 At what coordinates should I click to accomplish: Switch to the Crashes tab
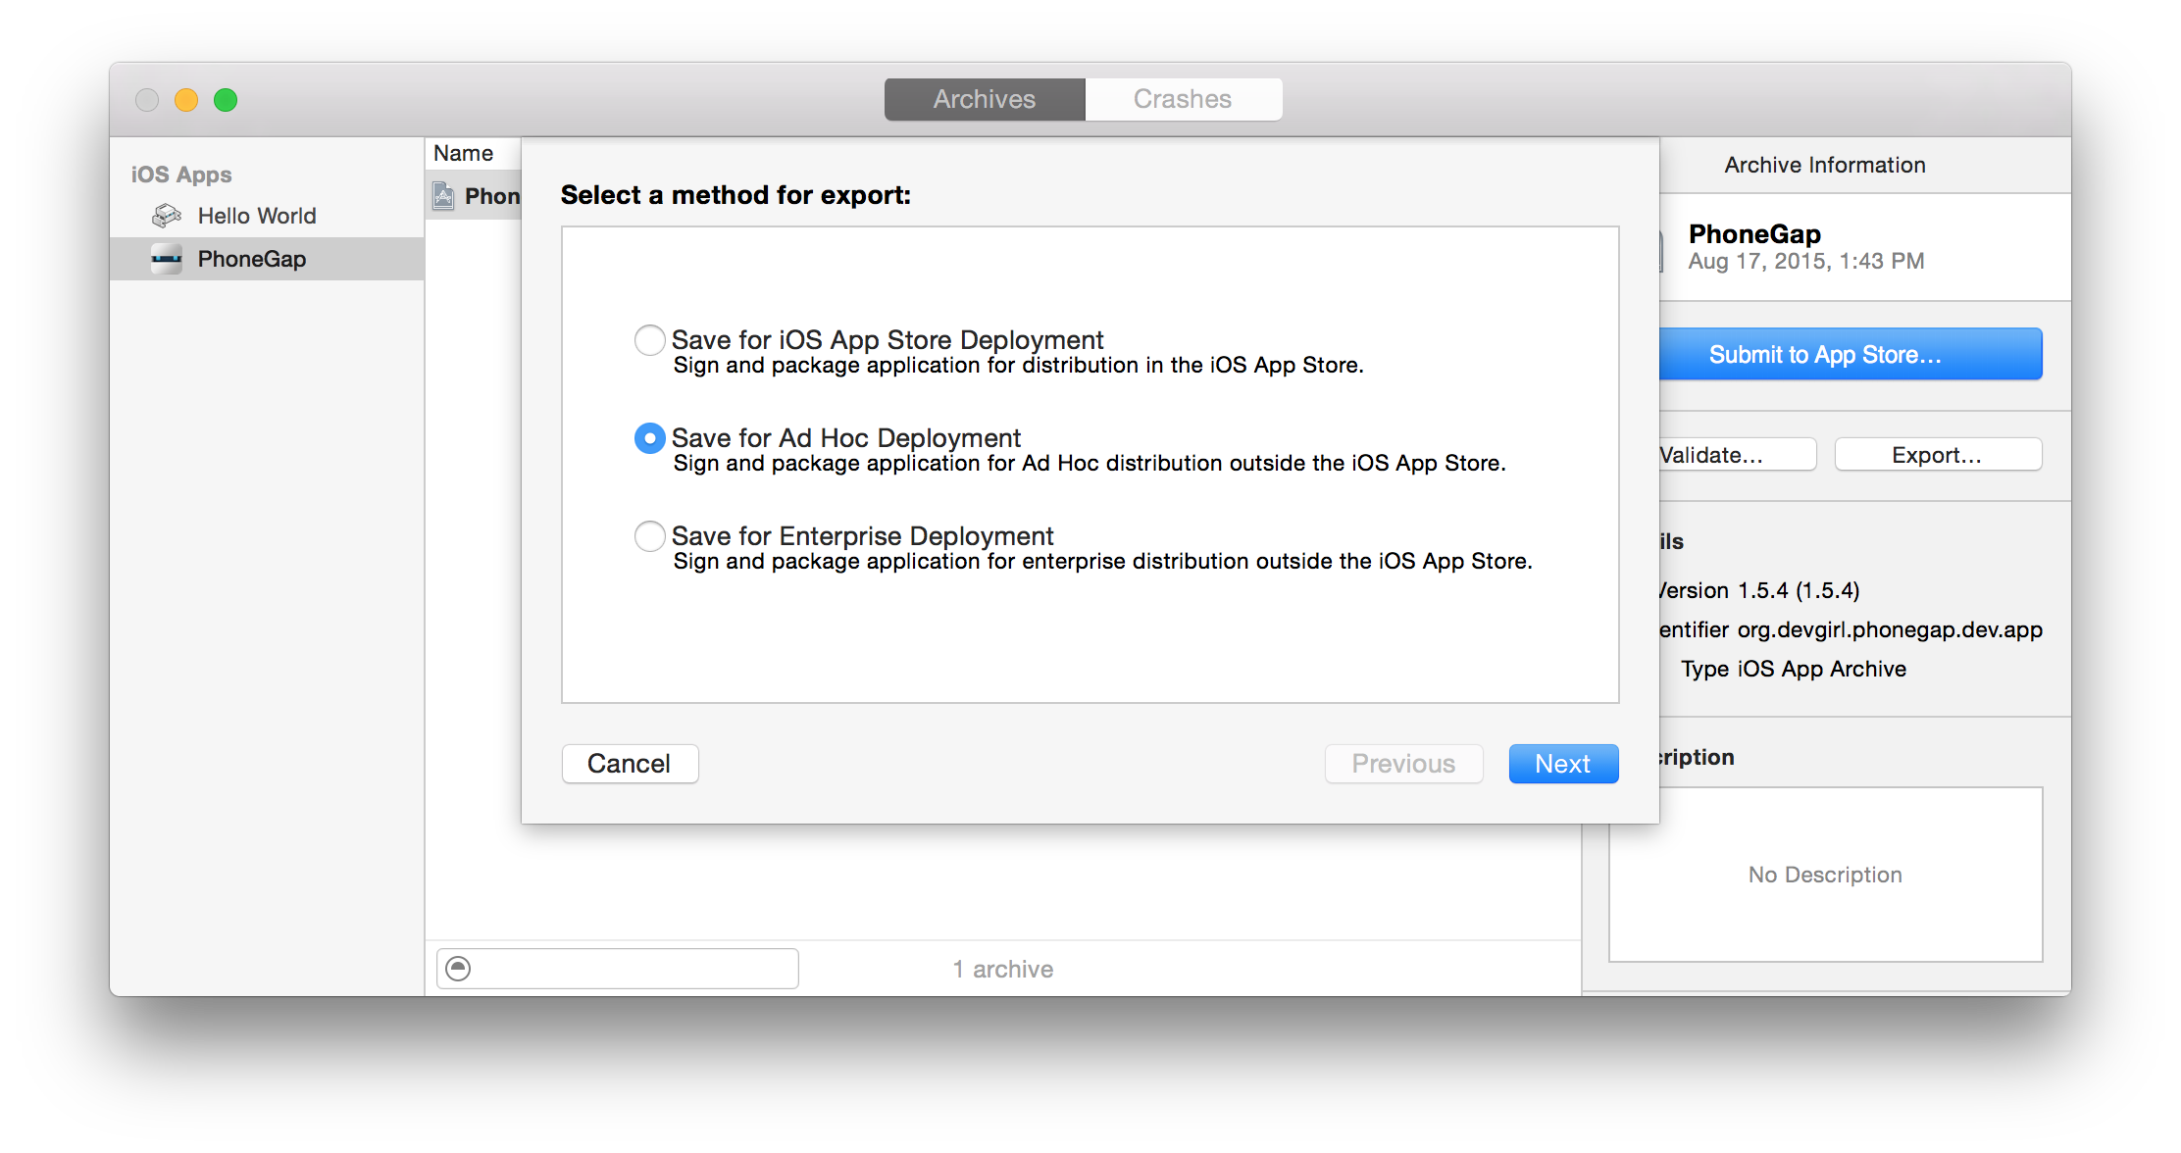click(x=1183, y=99)
